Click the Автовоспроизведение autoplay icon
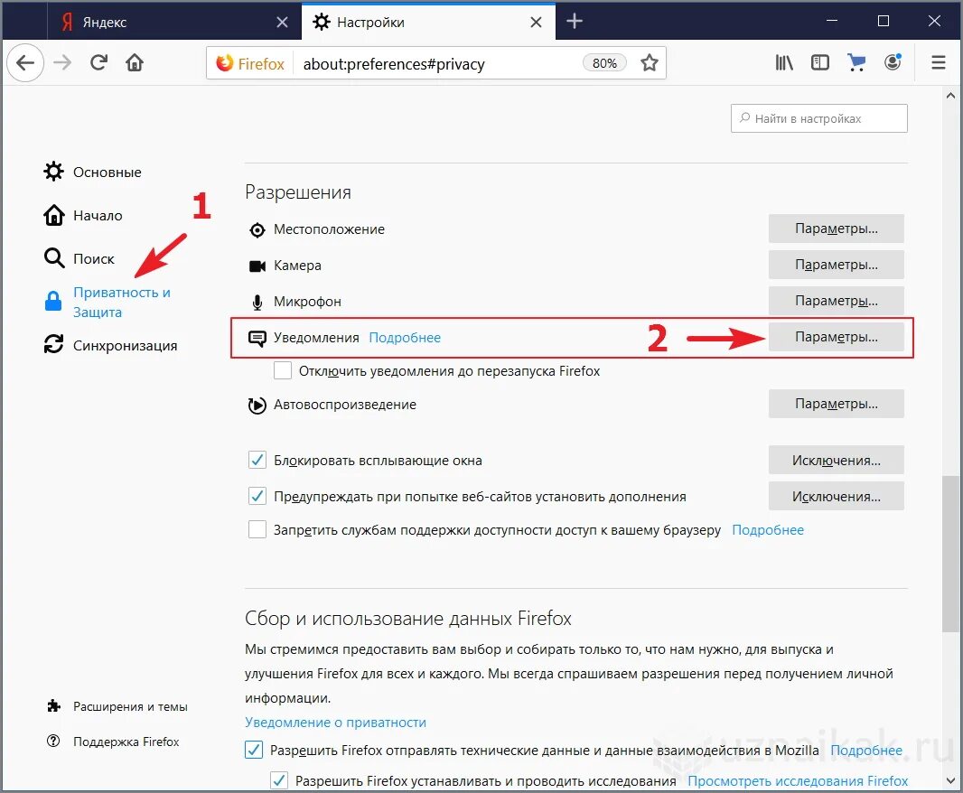Screen dimensions: 963x793 (257, 406)
